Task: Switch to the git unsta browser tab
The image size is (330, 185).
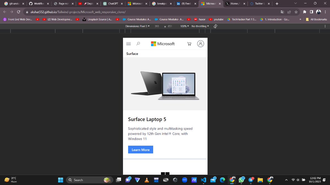Action: [x=14, y=4]
